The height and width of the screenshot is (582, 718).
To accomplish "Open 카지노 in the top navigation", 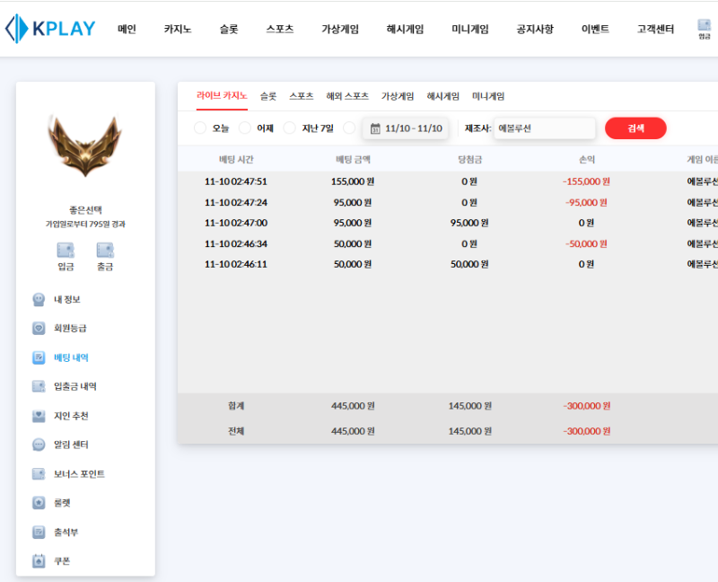I will click(x=178, y=29).
